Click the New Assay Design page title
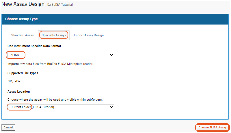Viewport: 231px width, 133px height. point(23,4)
